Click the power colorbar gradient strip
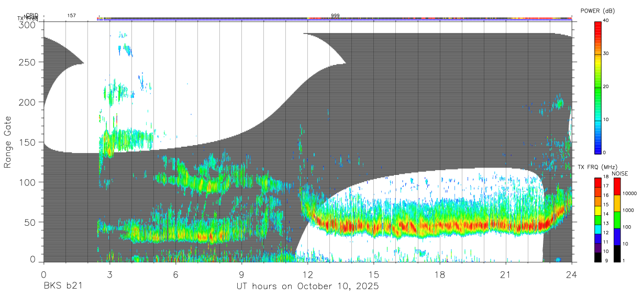Viewport: 643px width, 297px height. (597, 87)
